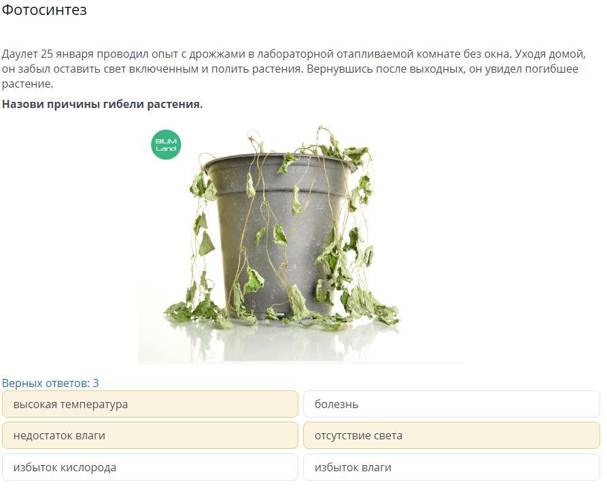Screen dimensions: 607x495
Task: Toggle the "недостаток влаги" answer option
Action: (x=150, y=435)
